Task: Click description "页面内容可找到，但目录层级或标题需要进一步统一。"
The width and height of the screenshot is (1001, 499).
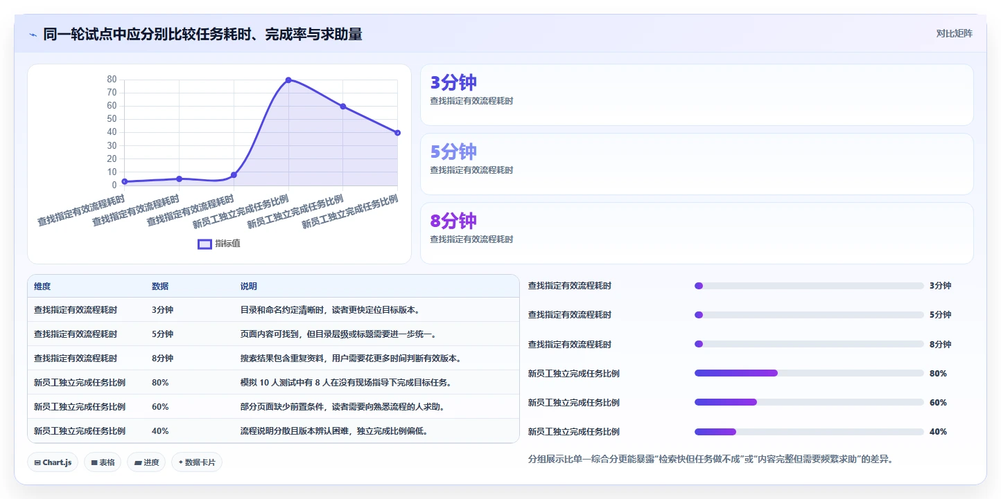Action: click(339, 334)
